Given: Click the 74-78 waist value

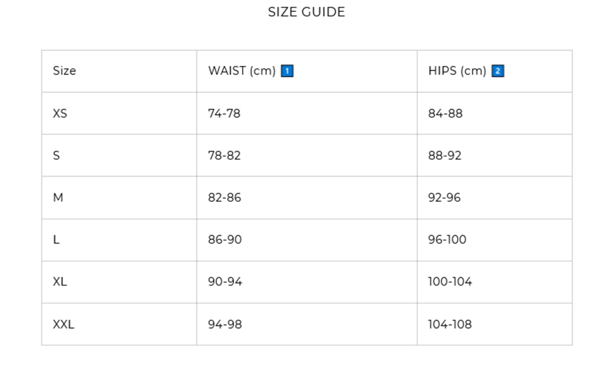Looking at the screenshot, I should (x=224, y=113).
